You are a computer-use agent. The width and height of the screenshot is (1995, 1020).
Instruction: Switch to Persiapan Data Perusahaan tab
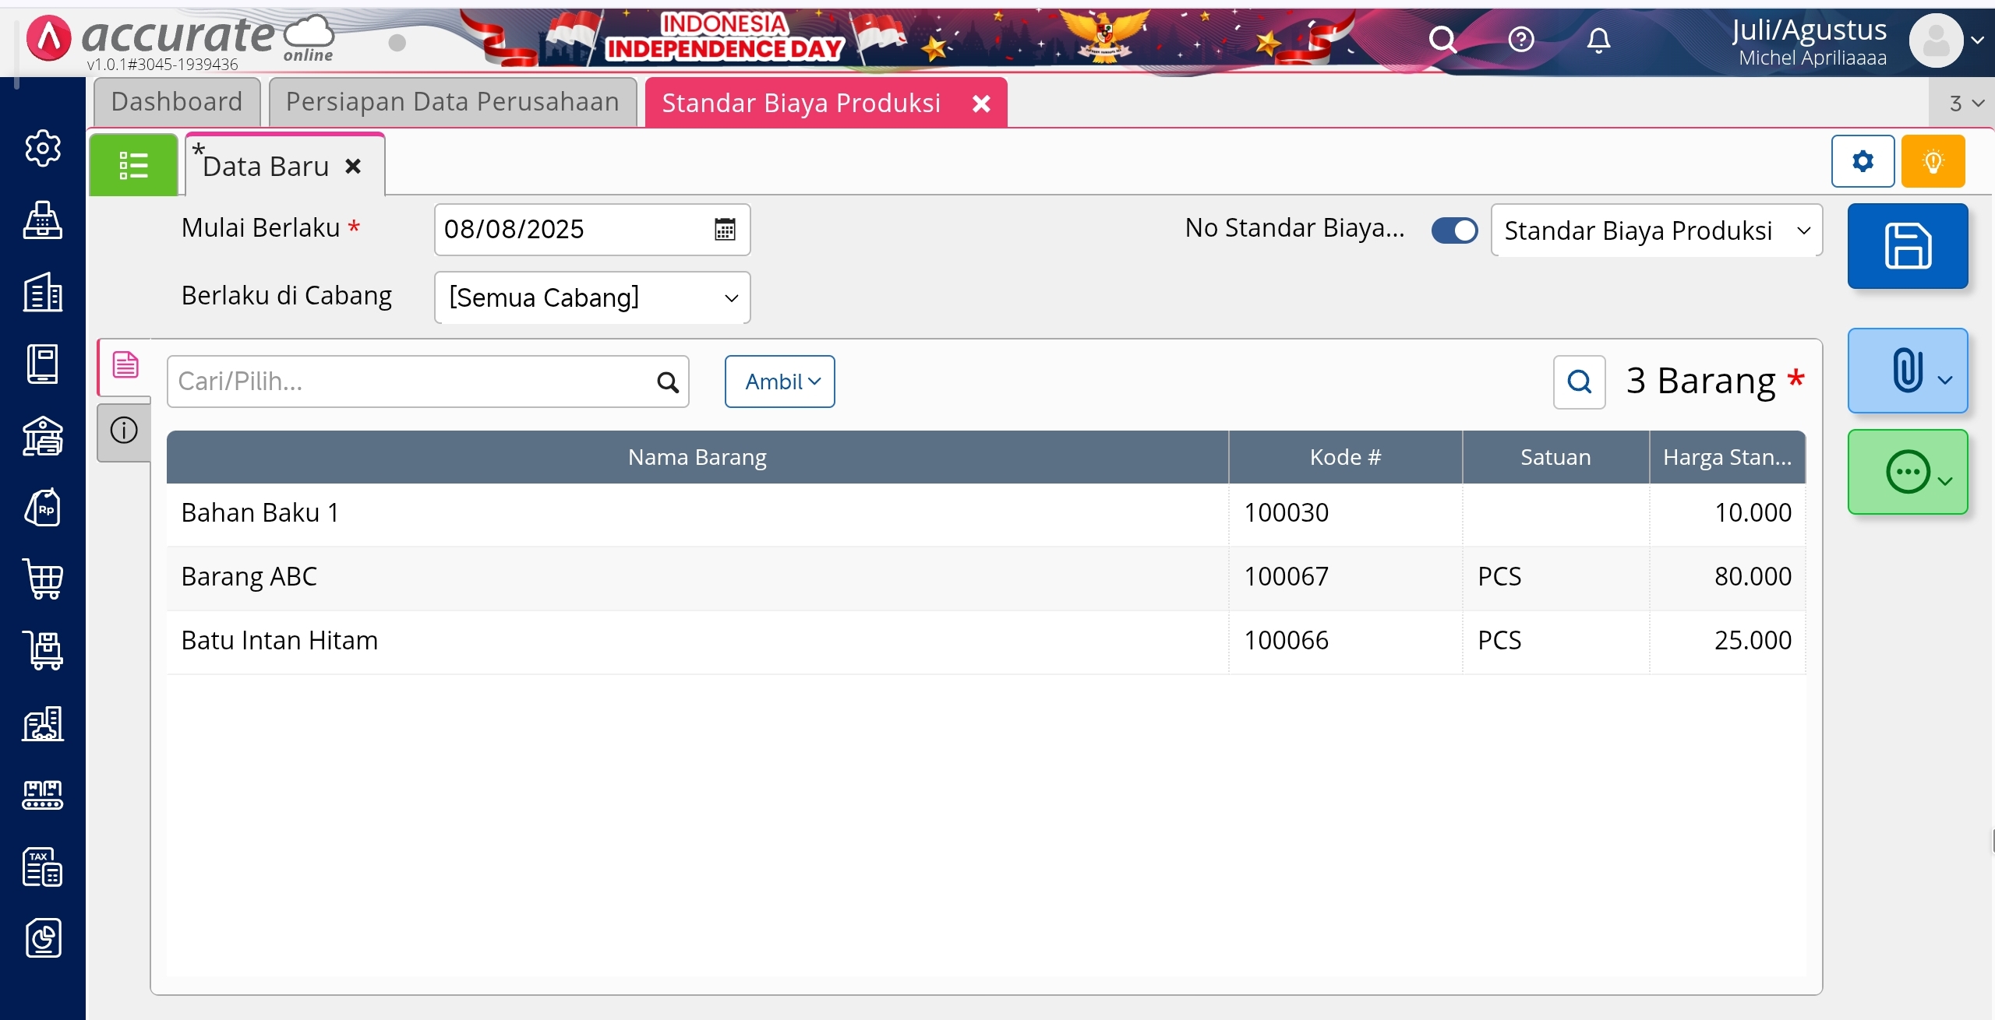click(x=452, y=102)
